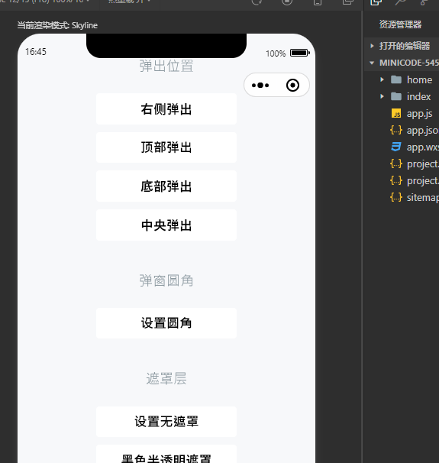439x463 pixels.
Task: Click the 遮罩层 section heading
Action: tap(166, 378)
